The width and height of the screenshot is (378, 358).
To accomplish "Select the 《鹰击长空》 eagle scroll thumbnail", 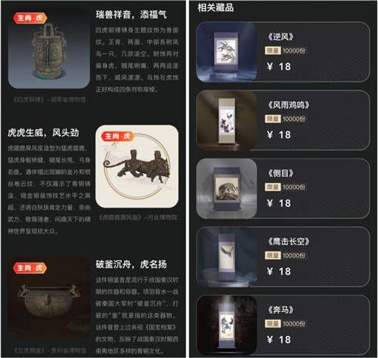I will point(227,257).
